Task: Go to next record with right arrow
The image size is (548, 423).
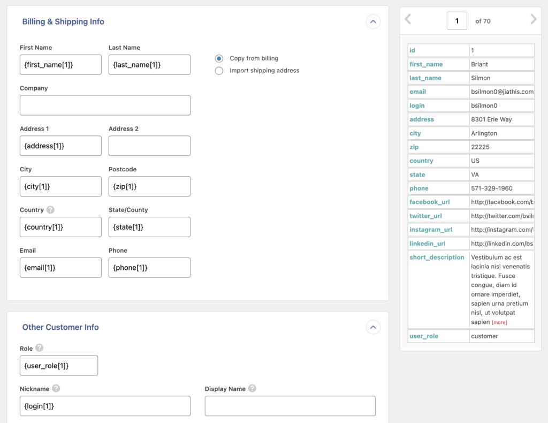Action: tap(533, 20)
